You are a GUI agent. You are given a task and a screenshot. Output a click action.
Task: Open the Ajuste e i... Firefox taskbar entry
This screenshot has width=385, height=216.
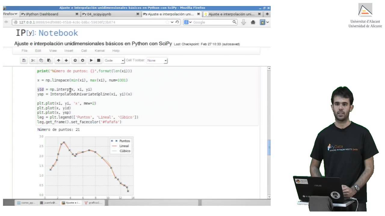point(71,202)
